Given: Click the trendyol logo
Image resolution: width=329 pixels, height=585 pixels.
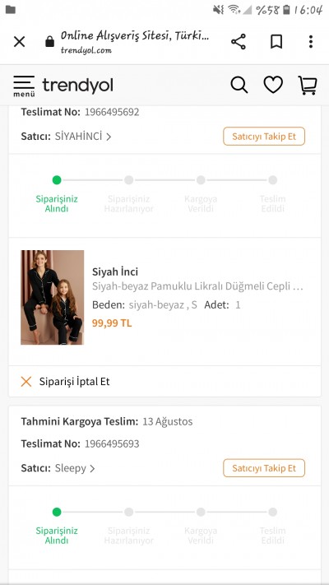Looking at the screenshot, I should coord(77,86).
